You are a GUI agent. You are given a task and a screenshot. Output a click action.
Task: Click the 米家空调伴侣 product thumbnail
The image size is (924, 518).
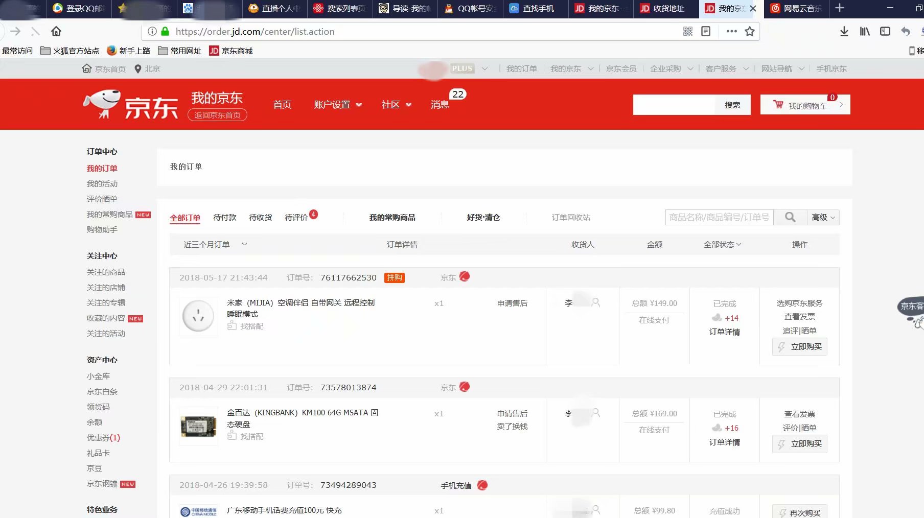pyautogui.click(x=198, y=317)
